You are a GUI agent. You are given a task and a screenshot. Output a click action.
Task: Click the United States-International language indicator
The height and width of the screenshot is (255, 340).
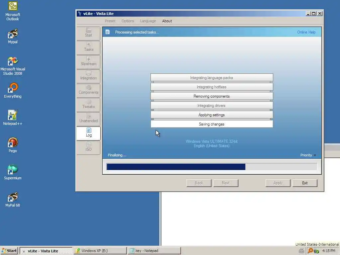(317, 244)
